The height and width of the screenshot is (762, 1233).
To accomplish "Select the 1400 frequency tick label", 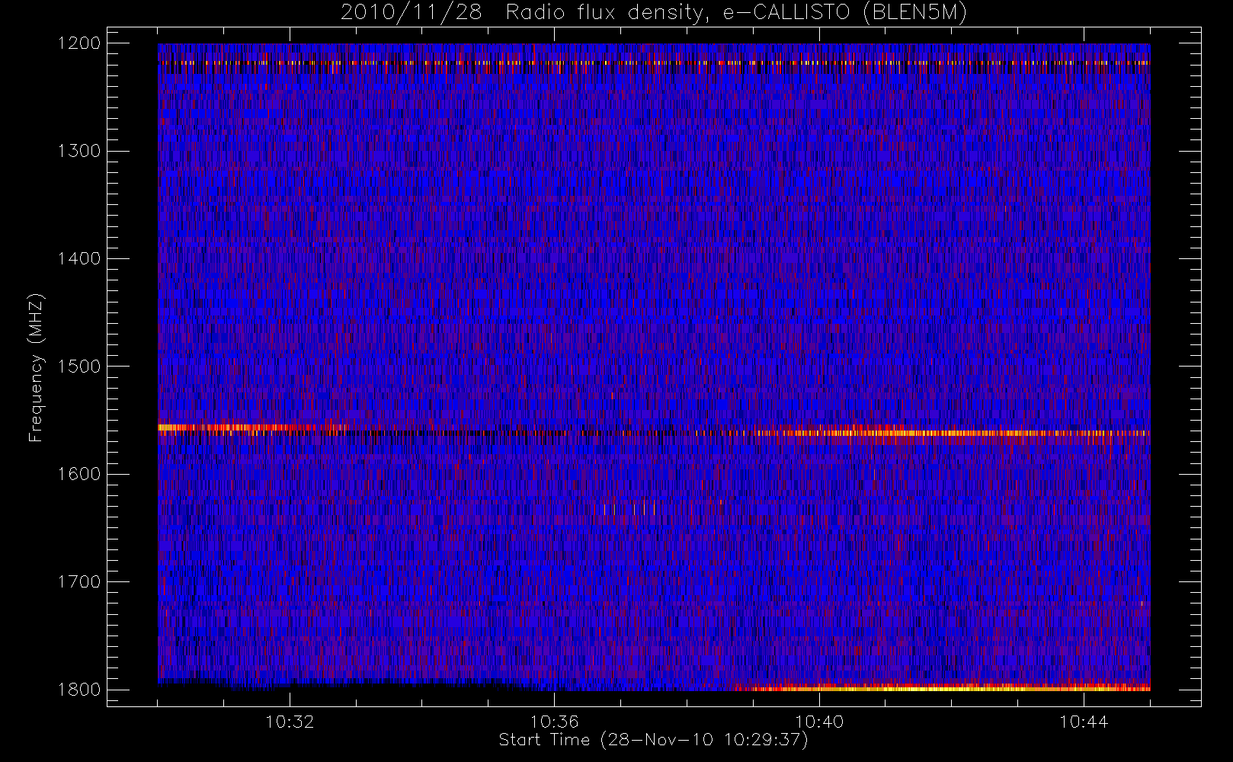I will click(79, 259).
